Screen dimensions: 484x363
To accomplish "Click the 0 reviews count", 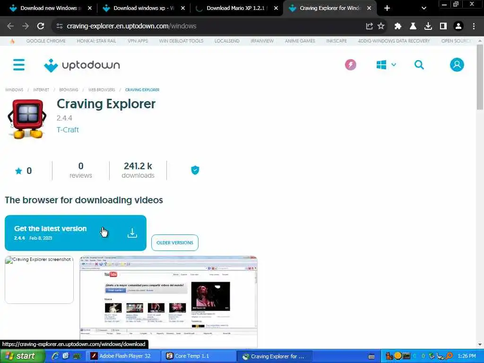I will (x=80, y=170).
